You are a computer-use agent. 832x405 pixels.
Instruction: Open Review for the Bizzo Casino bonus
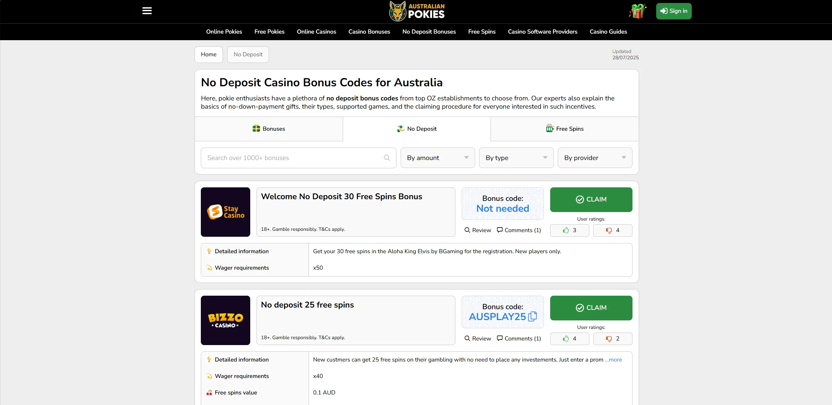coord(478,338)
